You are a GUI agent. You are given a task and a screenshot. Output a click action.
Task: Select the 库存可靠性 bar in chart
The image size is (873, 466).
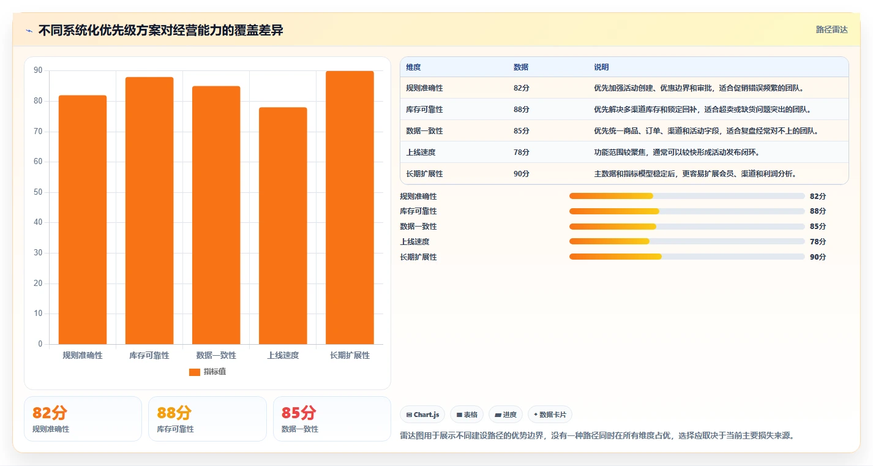click(149, 211)
